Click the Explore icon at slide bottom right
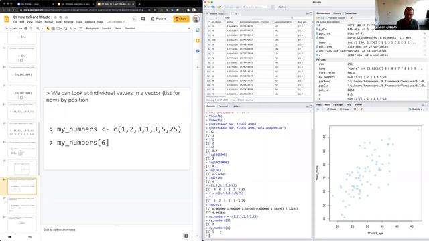This screenshot has width=429, height=241. (x=186, y=236)
